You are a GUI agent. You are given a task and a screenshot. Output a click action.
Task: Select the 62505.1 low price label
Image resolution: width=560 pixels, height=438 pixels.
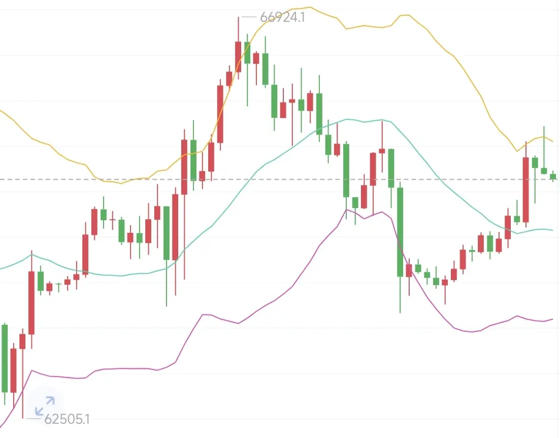click(67, 419)
